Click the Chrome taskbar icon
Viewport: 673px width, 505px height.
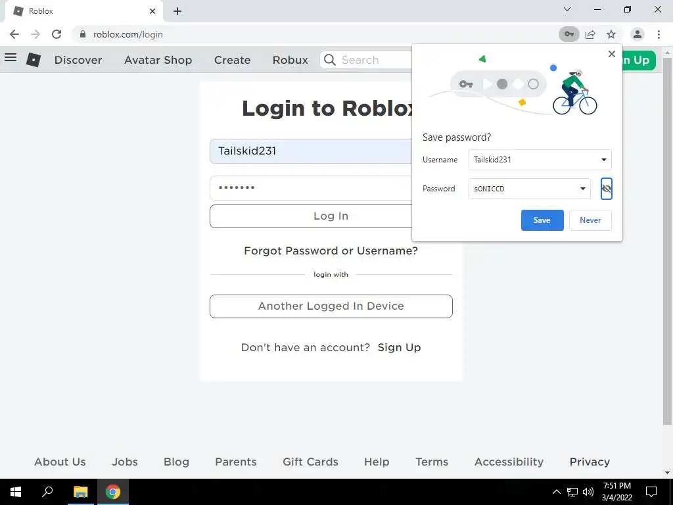tap(112, 492)
